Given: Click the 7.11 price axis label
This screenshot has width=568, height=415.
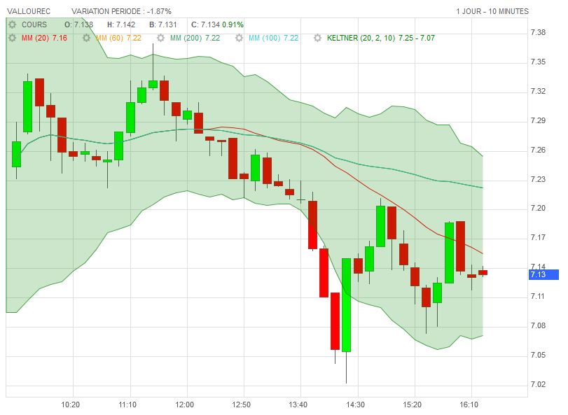Looking at the screenshot, I should point(538,296).
